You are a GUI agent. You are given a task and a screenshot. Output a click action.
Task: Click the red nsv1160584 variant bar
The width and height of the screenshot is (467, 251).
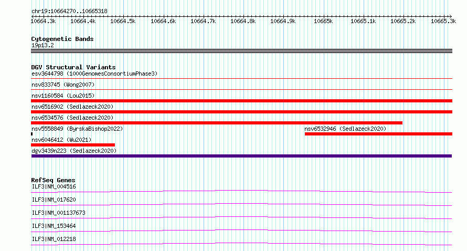pos(241,101)
